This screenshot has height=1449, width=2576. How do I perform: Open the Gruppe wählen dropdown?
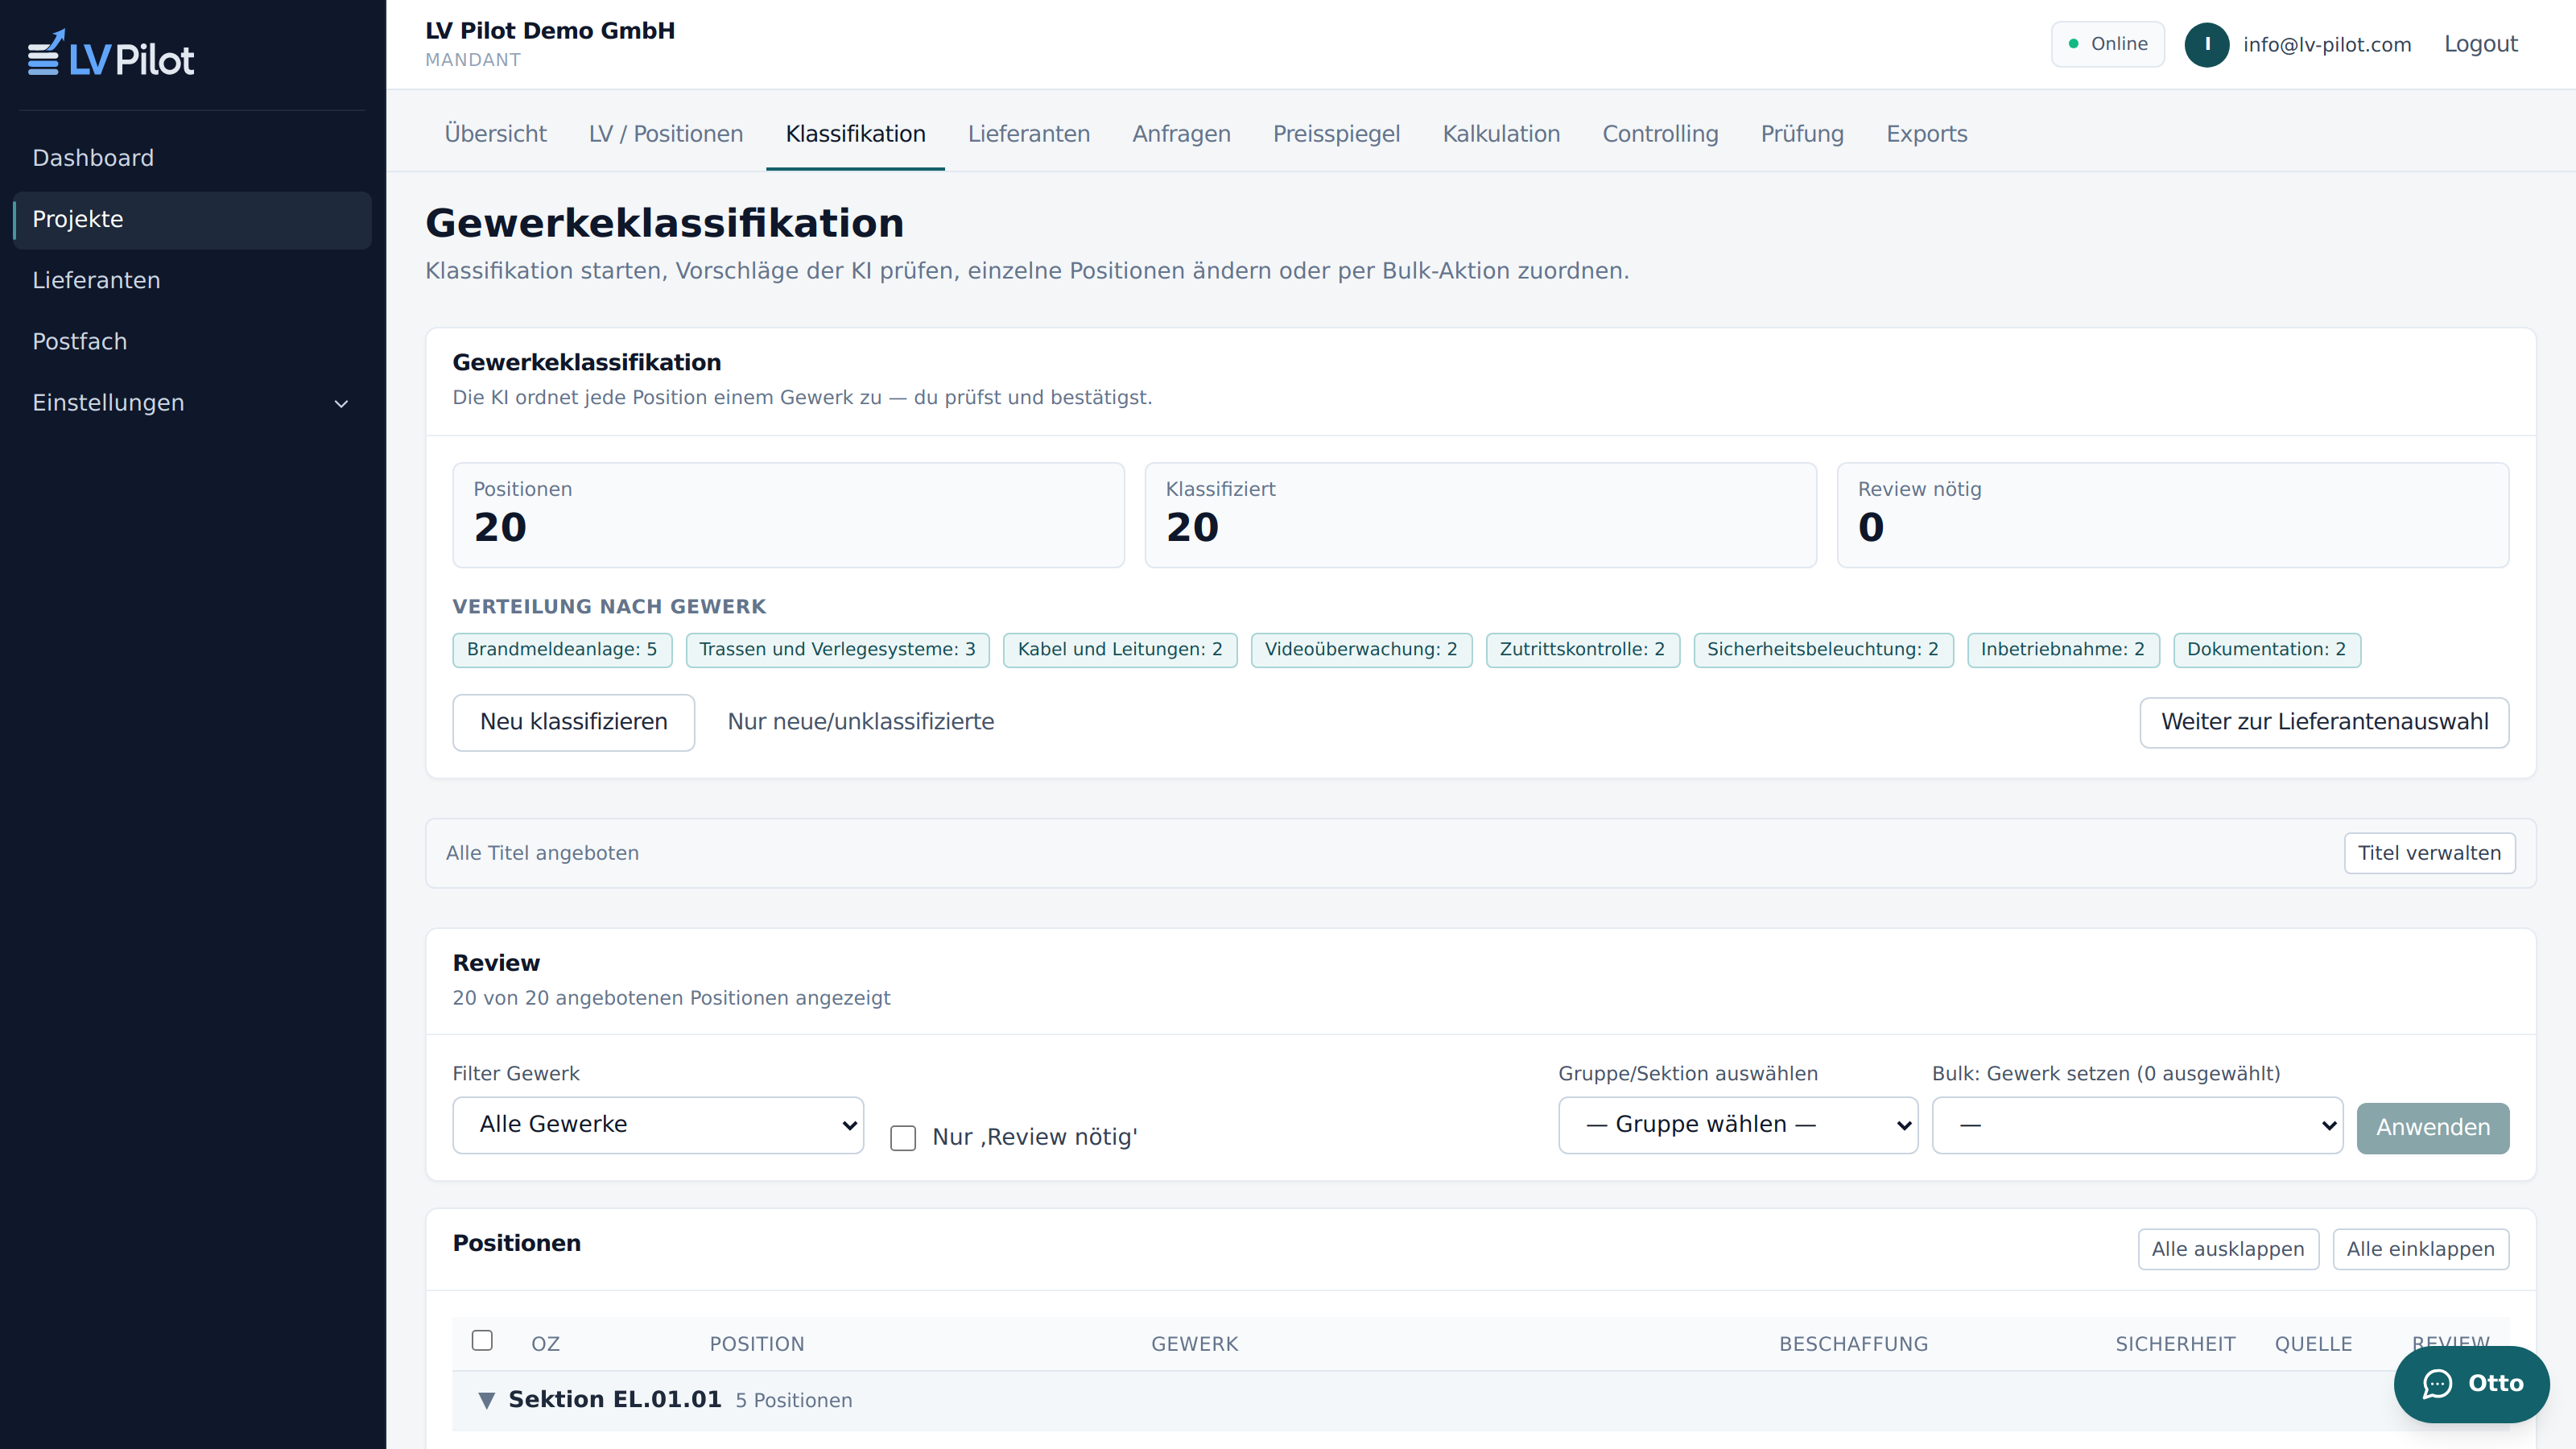pyautogui.click(x=1738, y=1125)
